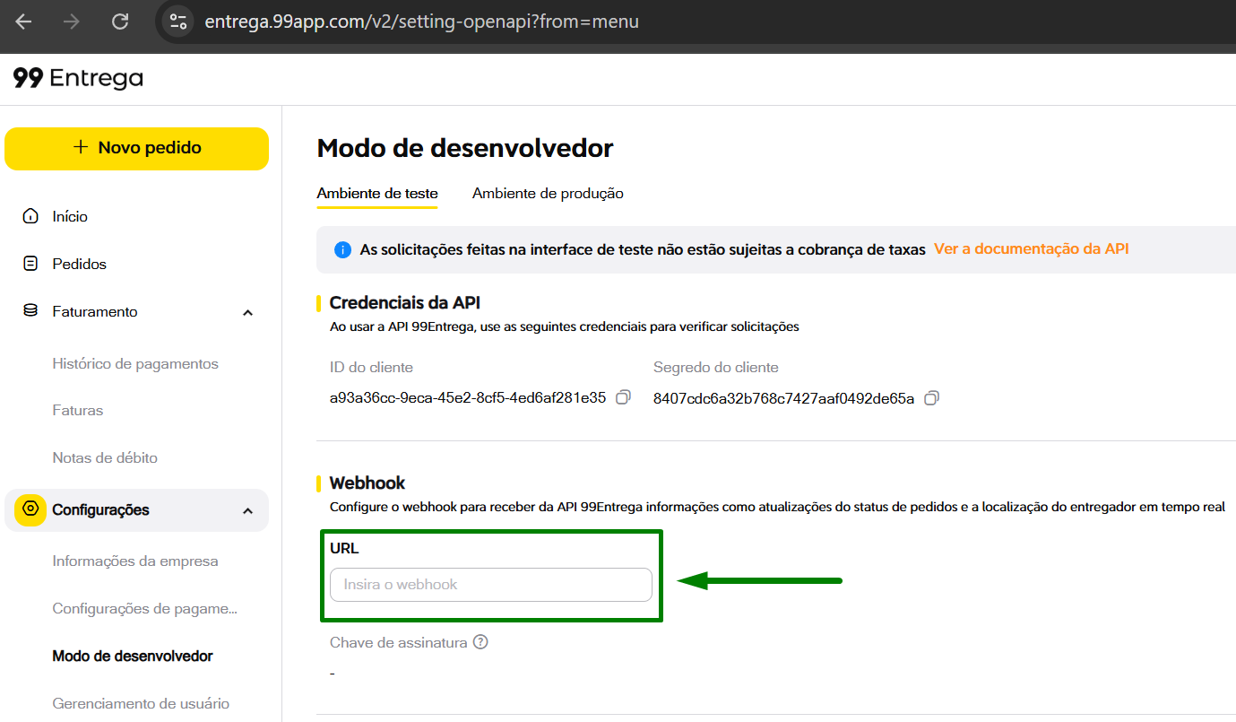Click the Modo de desenvolvedor page heading

point(465,148)
